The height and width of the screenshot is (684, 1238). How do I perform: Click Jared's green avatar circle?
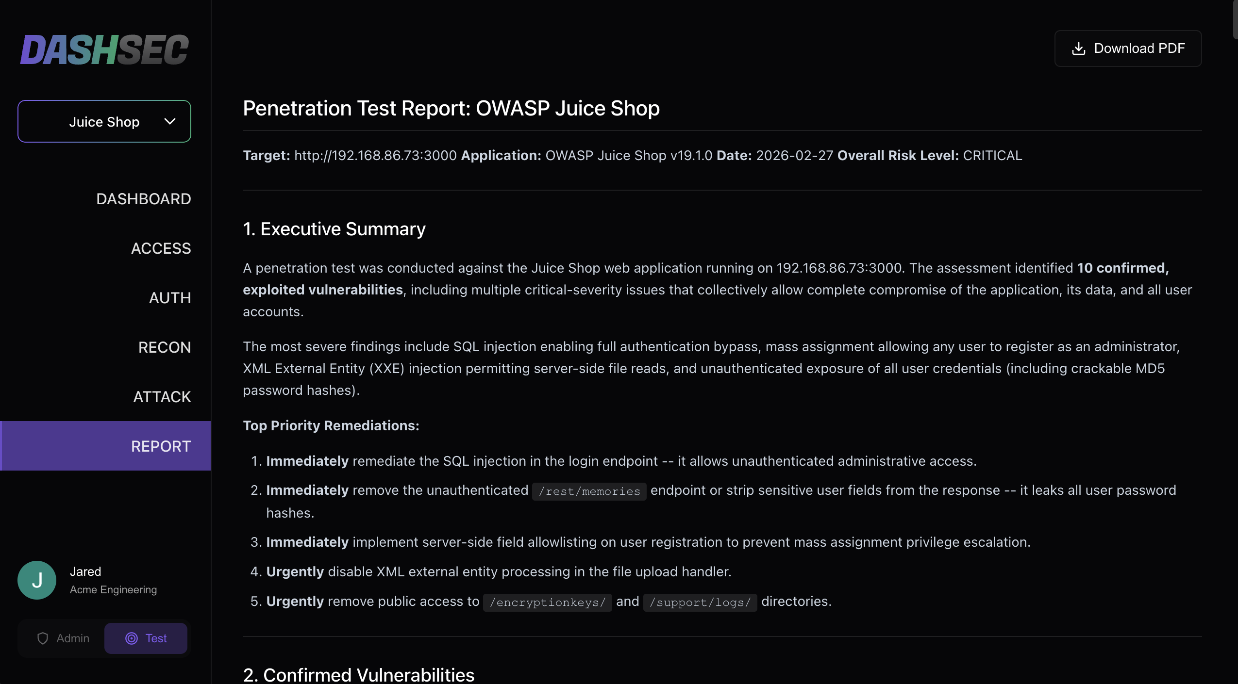point(37,580)
